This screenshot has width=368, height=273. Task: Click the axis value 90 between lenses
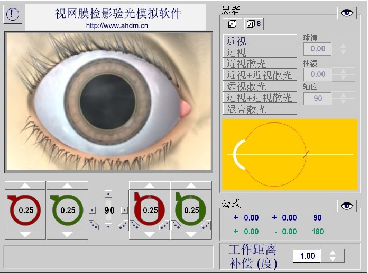pos(109,210)
